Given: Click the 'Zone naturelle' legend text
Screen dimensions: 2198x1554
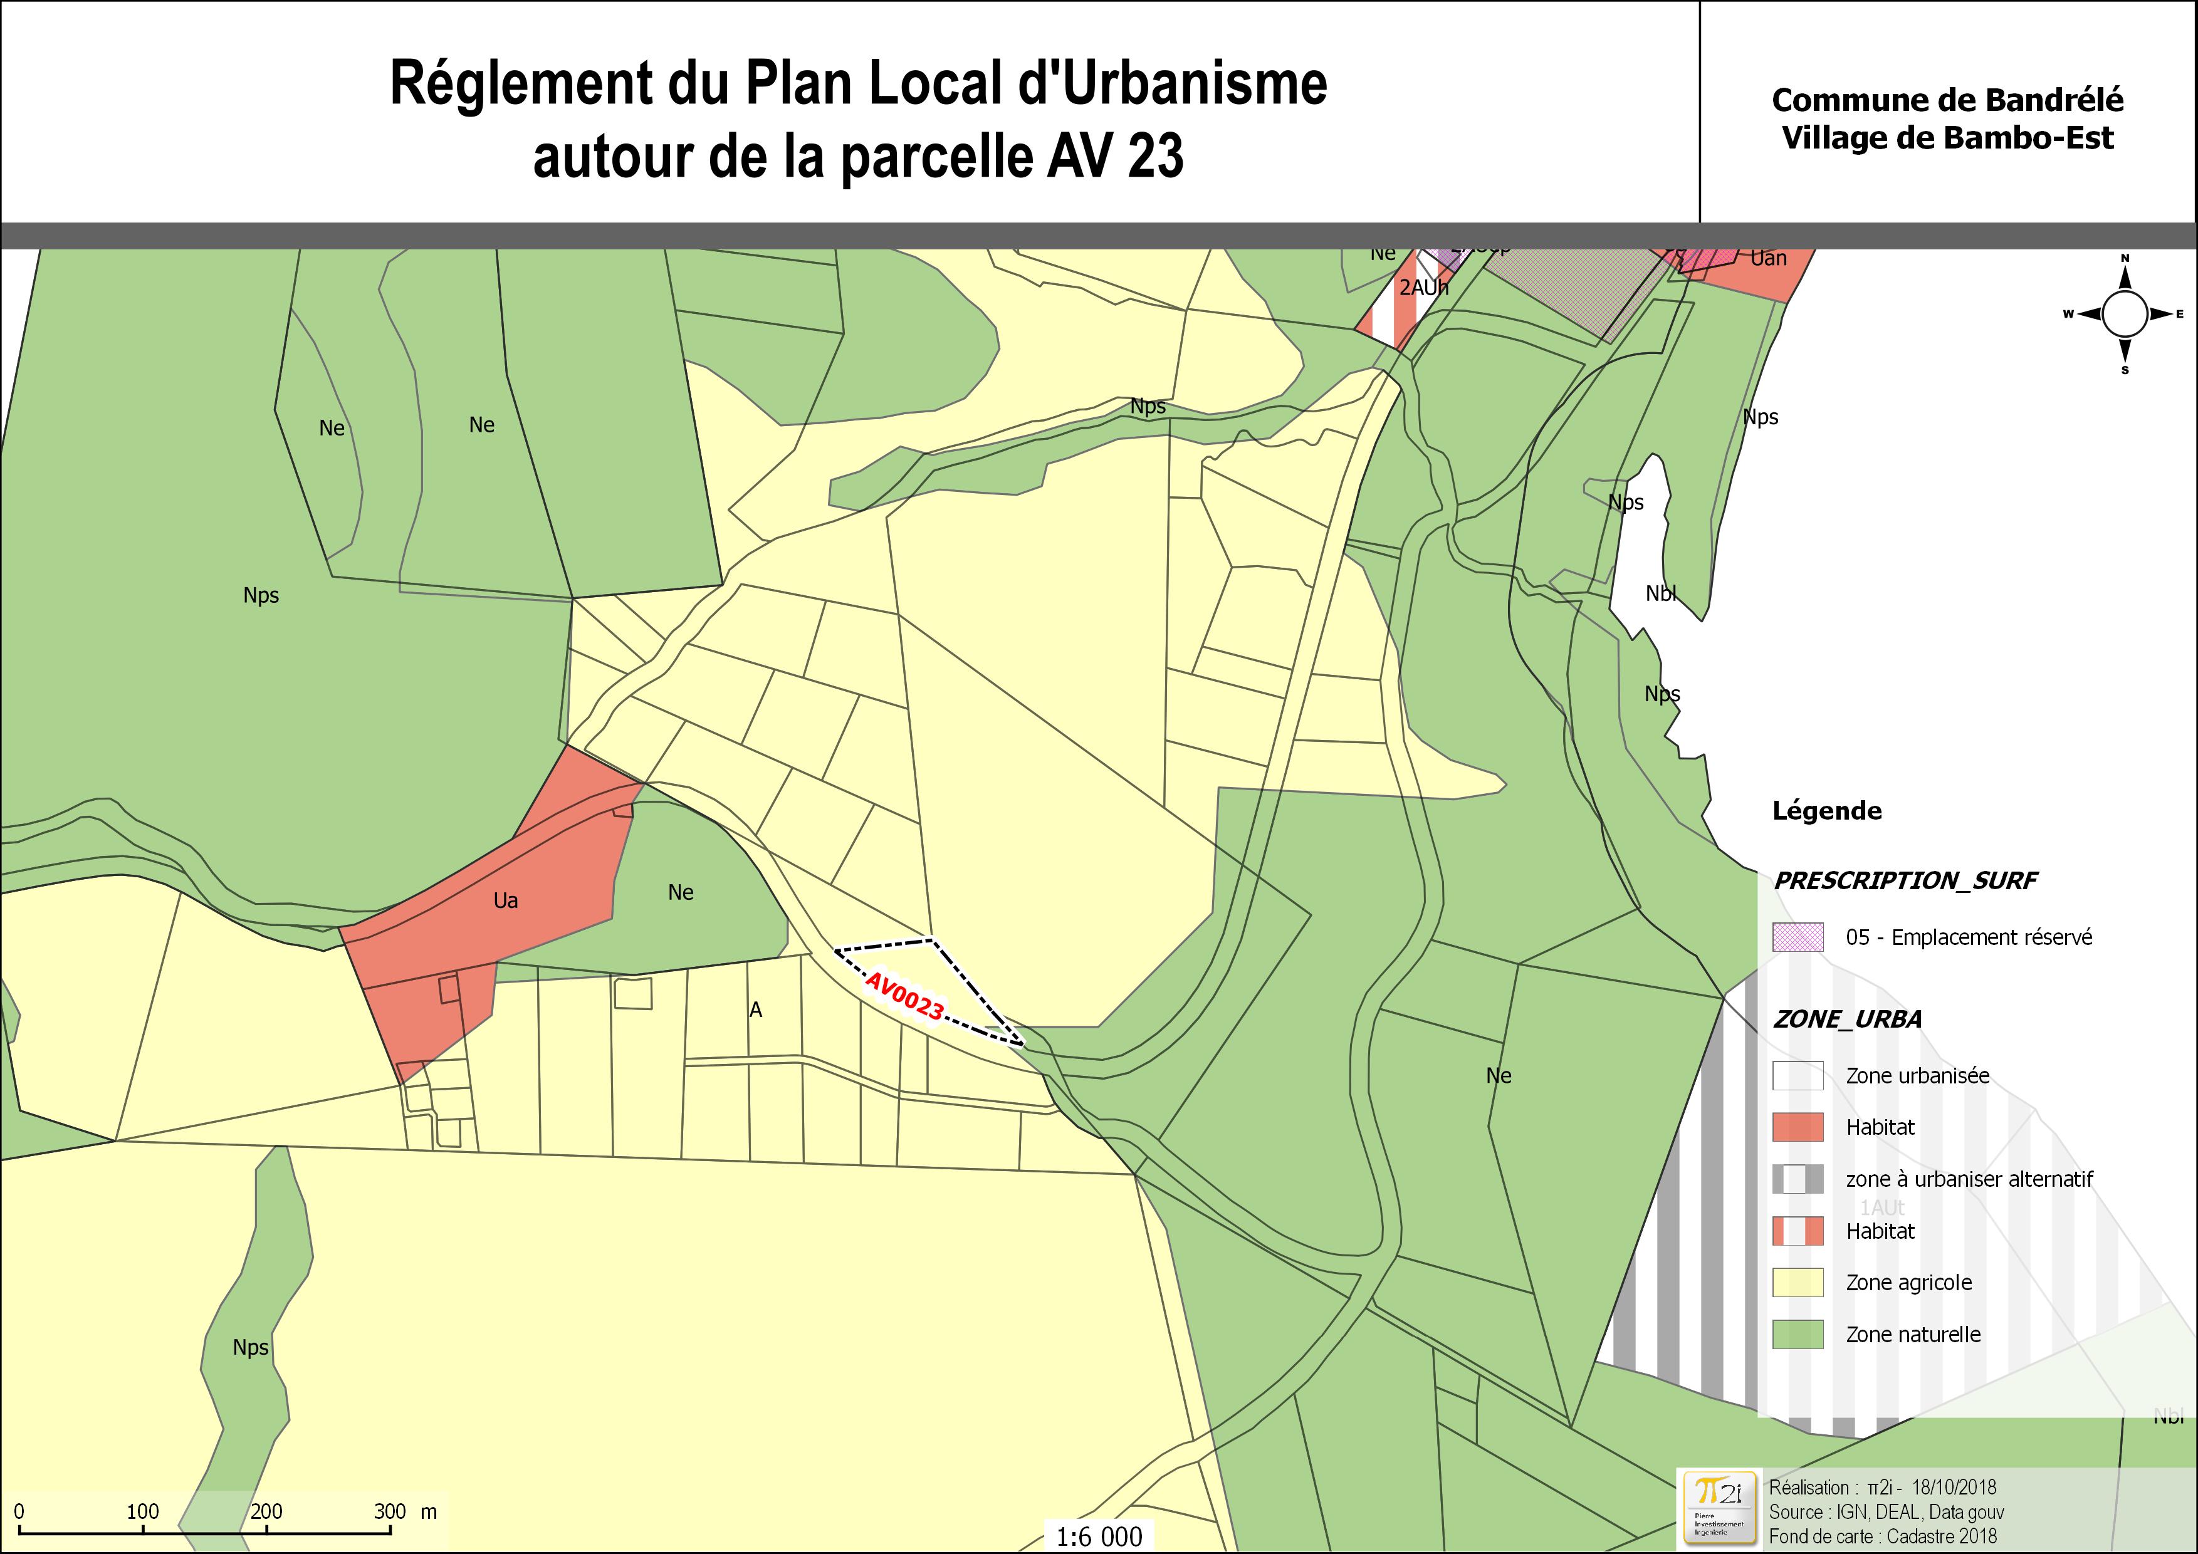Looking at the screenshot, I should point(1913,1334).
